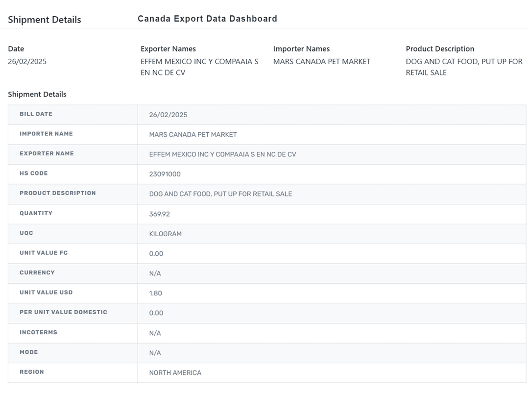Click the Product Description summary text
The image size is (529, 393).
[464, 67]
